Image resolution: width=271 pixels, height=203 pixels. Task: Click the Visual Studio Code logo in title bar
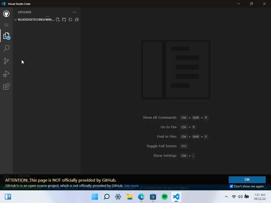coord(3,4)
